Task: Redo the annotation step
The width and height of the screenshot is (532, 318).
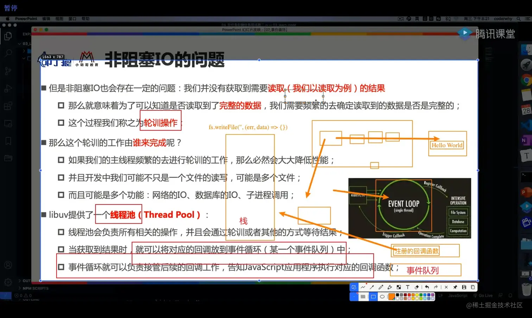Action: 436,287
